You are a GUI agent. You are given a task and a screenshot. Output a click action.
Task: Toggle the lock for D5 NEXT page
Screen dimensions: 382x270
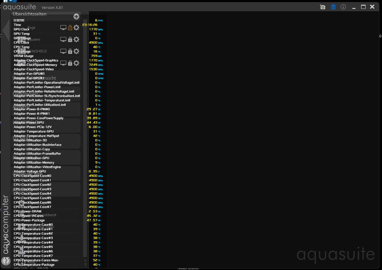[70, 63]
